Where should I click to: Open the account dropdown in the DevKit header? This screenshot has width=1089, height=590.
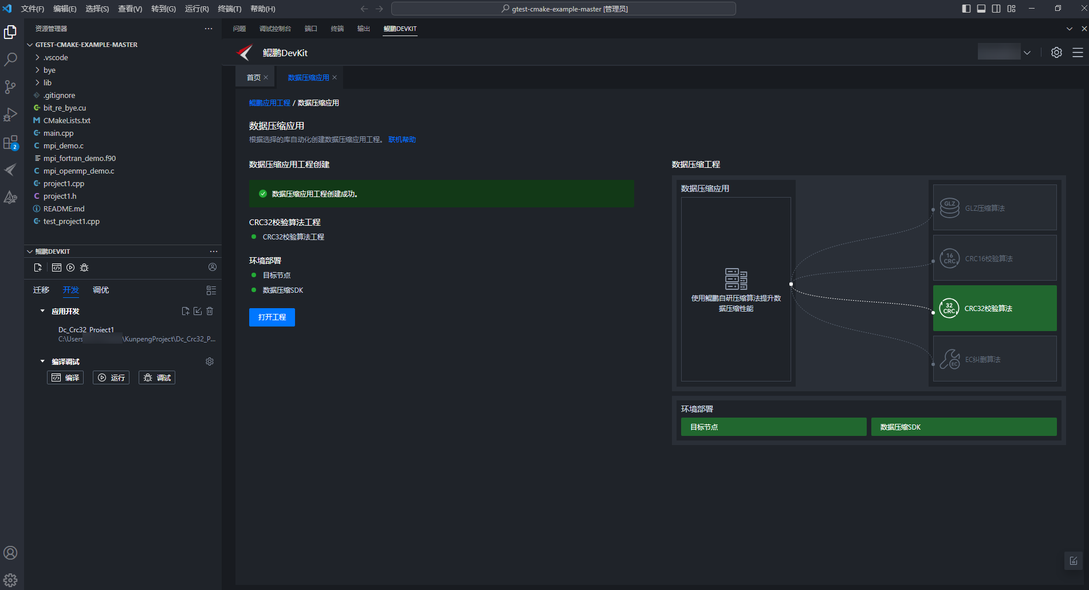tap(1027, 53)
